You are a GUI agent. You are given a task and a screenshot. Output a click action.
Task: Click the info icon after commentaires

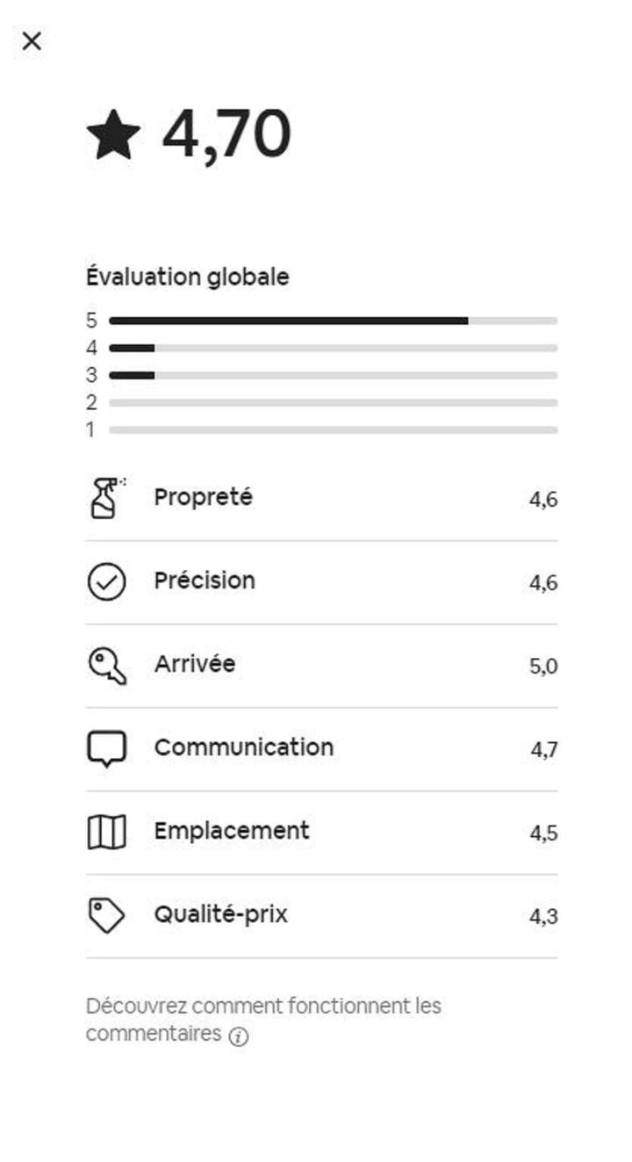click(x=239, y=1036)
